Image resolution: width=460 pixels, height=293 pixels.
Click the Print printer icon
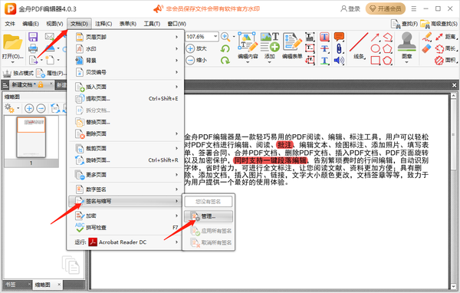[x=33, y=48]
